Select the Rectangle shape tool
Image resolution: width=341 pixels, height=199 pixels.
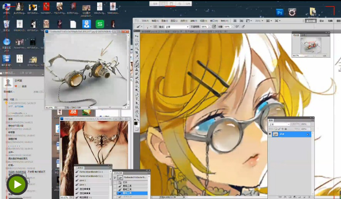137,107
